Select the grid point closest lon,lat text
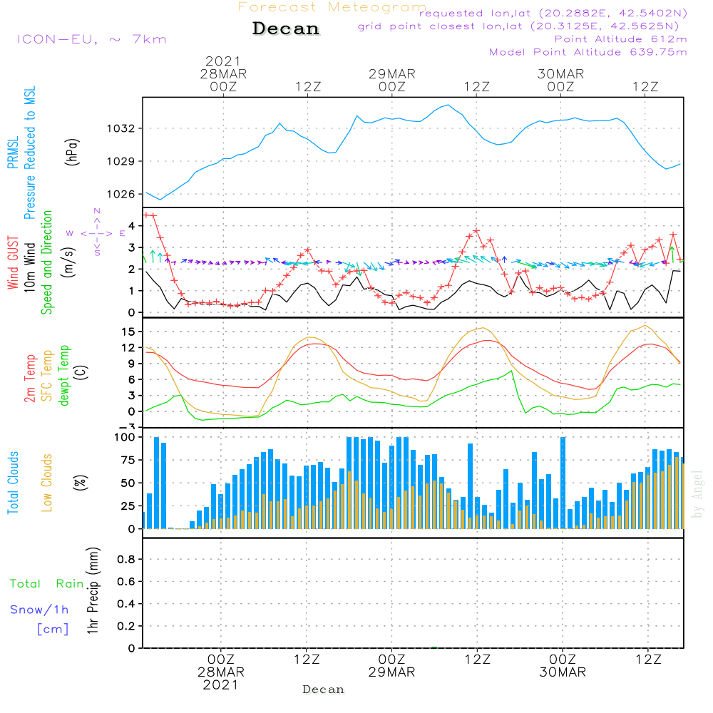 (x=523, y=26)
